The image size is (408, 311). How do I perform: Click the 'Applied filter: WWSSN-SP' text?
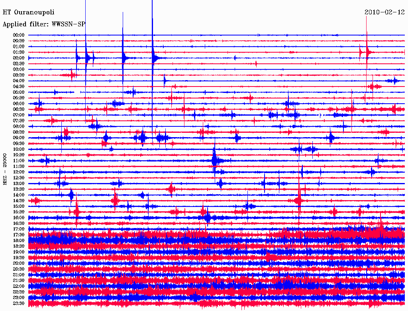tap(44, 24)
